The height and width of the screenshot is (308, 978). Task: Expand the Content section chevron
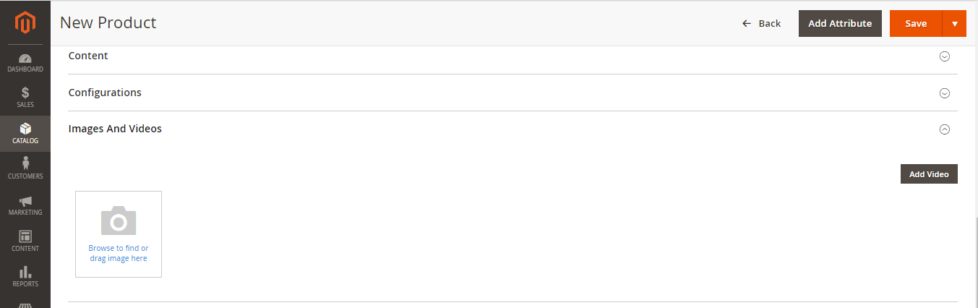(944, 56)
